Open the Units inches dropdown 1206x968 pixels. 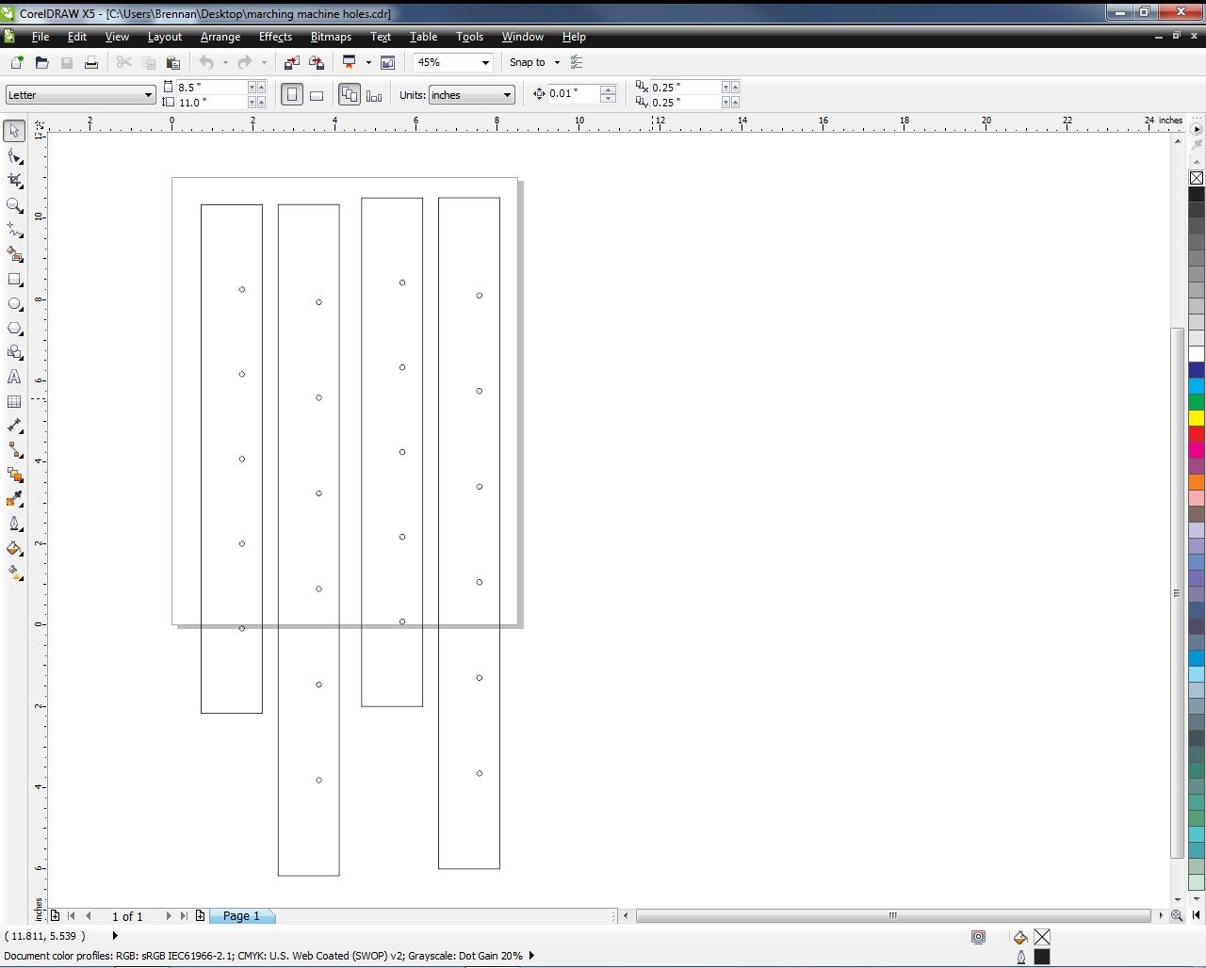click(508, 95)
